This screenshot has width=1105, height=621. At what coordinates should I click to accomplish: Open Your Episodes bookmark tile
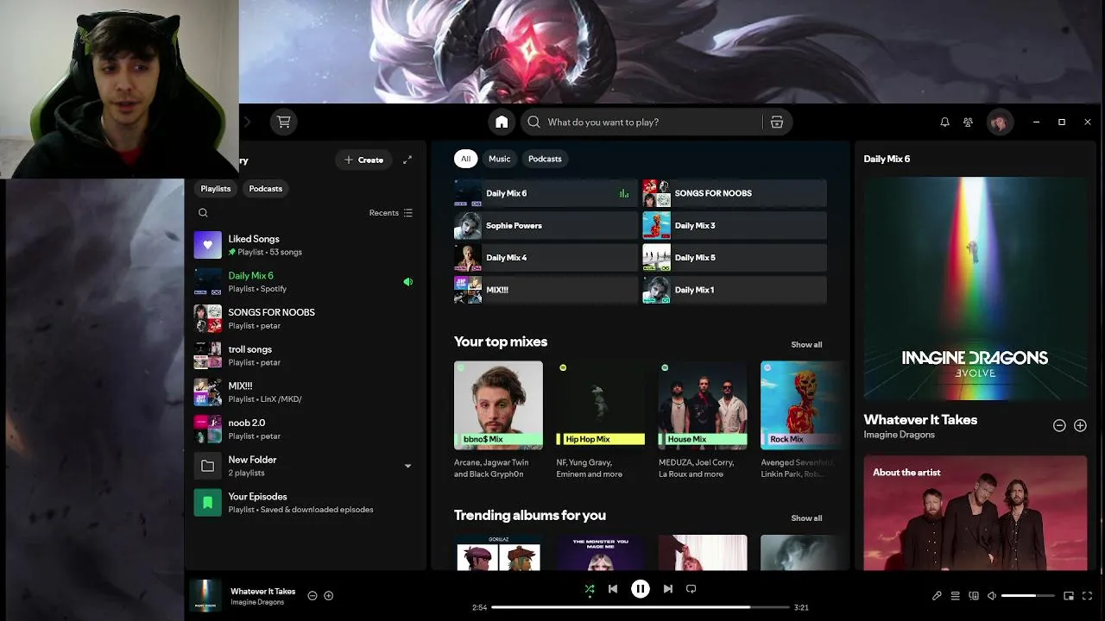[x=207, y=503]
